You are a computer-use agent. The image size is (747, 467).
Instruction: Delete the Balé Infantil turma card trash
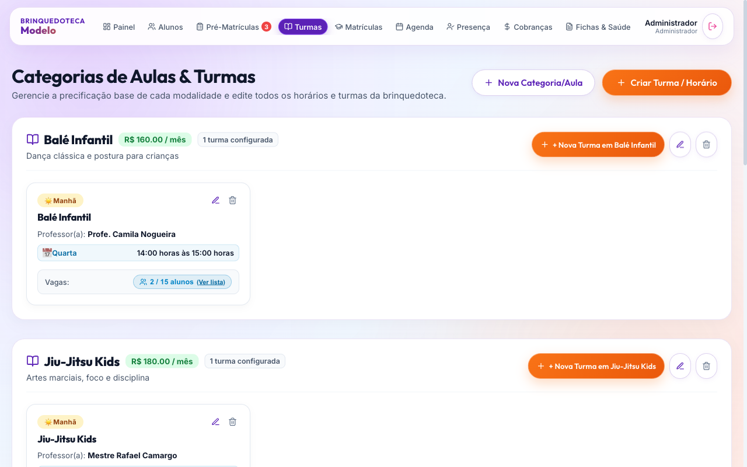coord(232,200)
